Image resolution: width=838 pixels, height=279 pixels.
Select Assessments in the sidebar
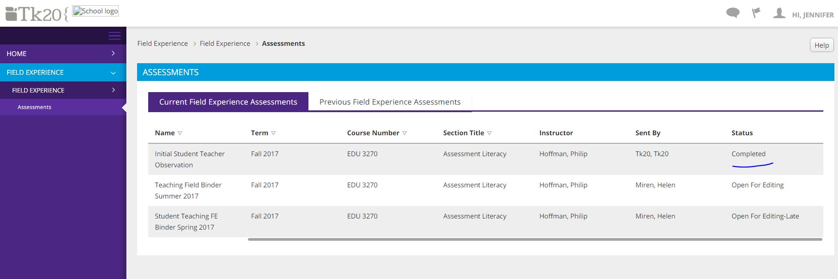click(34, 107)
